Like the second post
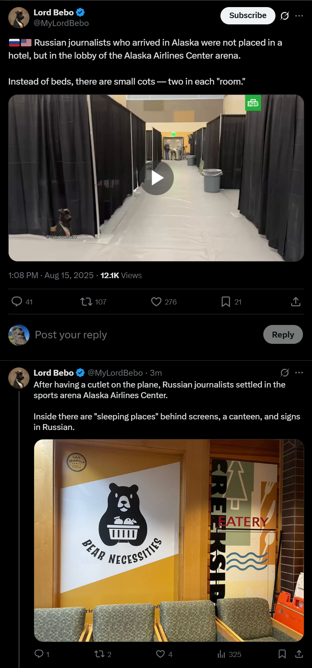 coord(160,654)
